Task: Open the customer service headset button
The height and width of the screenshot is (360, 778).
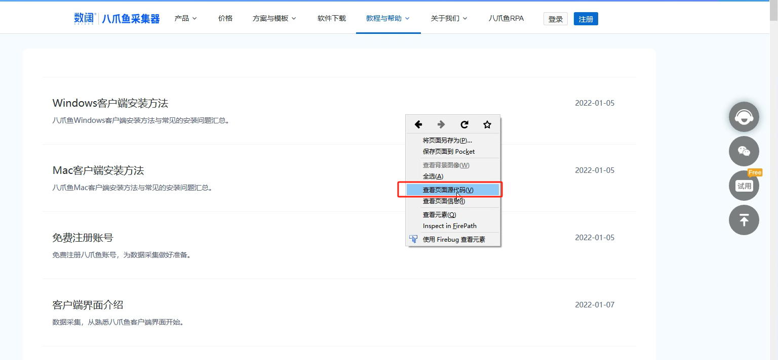Action: click(744, 117)
